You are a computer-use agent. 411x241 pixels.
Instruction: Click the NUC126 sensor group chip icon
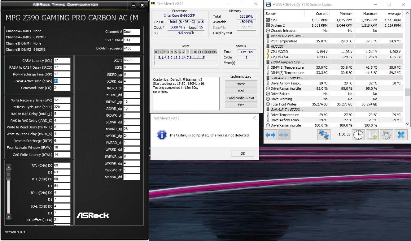268,46
